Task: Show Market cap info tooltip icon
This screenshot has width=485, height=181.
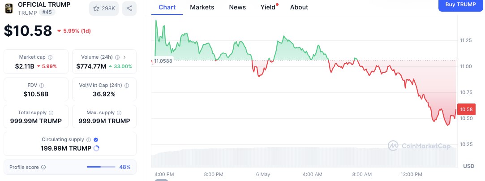Action: click(x=50, y=57)
